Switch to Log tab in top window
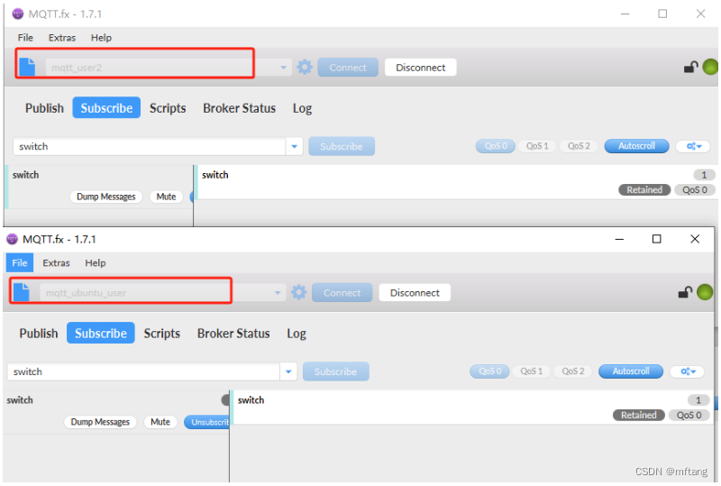The image size is (721, 486). (302, 108)
